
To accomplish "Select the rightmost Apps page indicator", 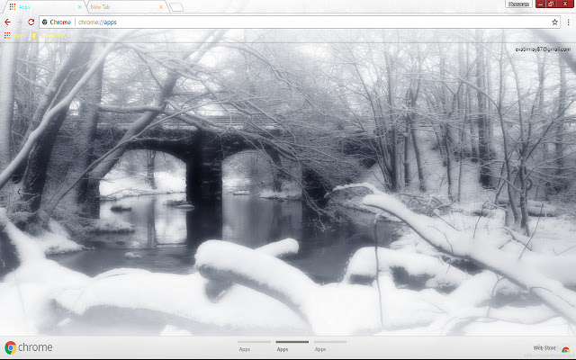I will click(x=330, y=346).
